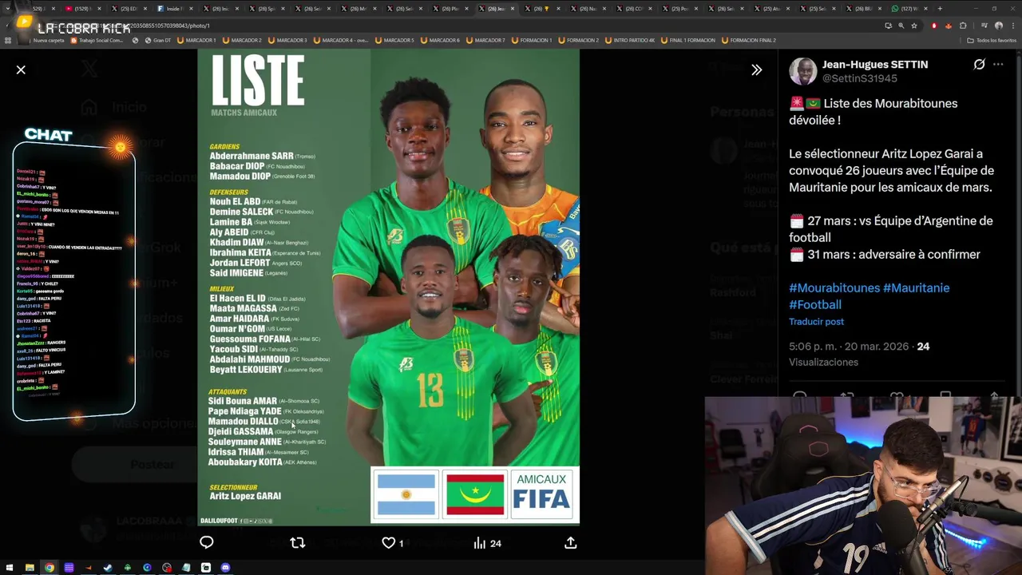Screen dimensions: 1022x575
Task: Open the Windows Start button
Action: [x=10, y=568]
